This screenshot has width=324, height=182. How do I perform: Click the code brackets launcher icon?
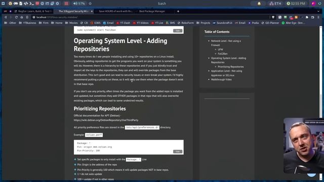click(26, 4)
